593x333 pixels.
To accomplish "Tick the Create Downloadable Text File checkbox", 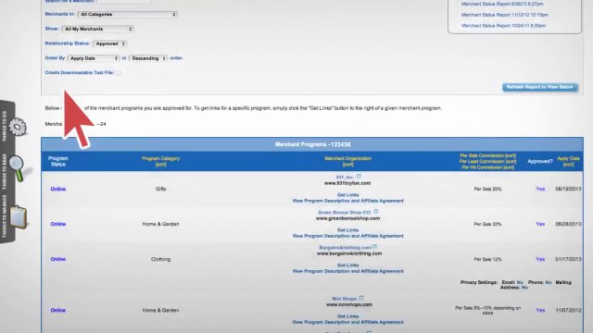I will (119, 72).
